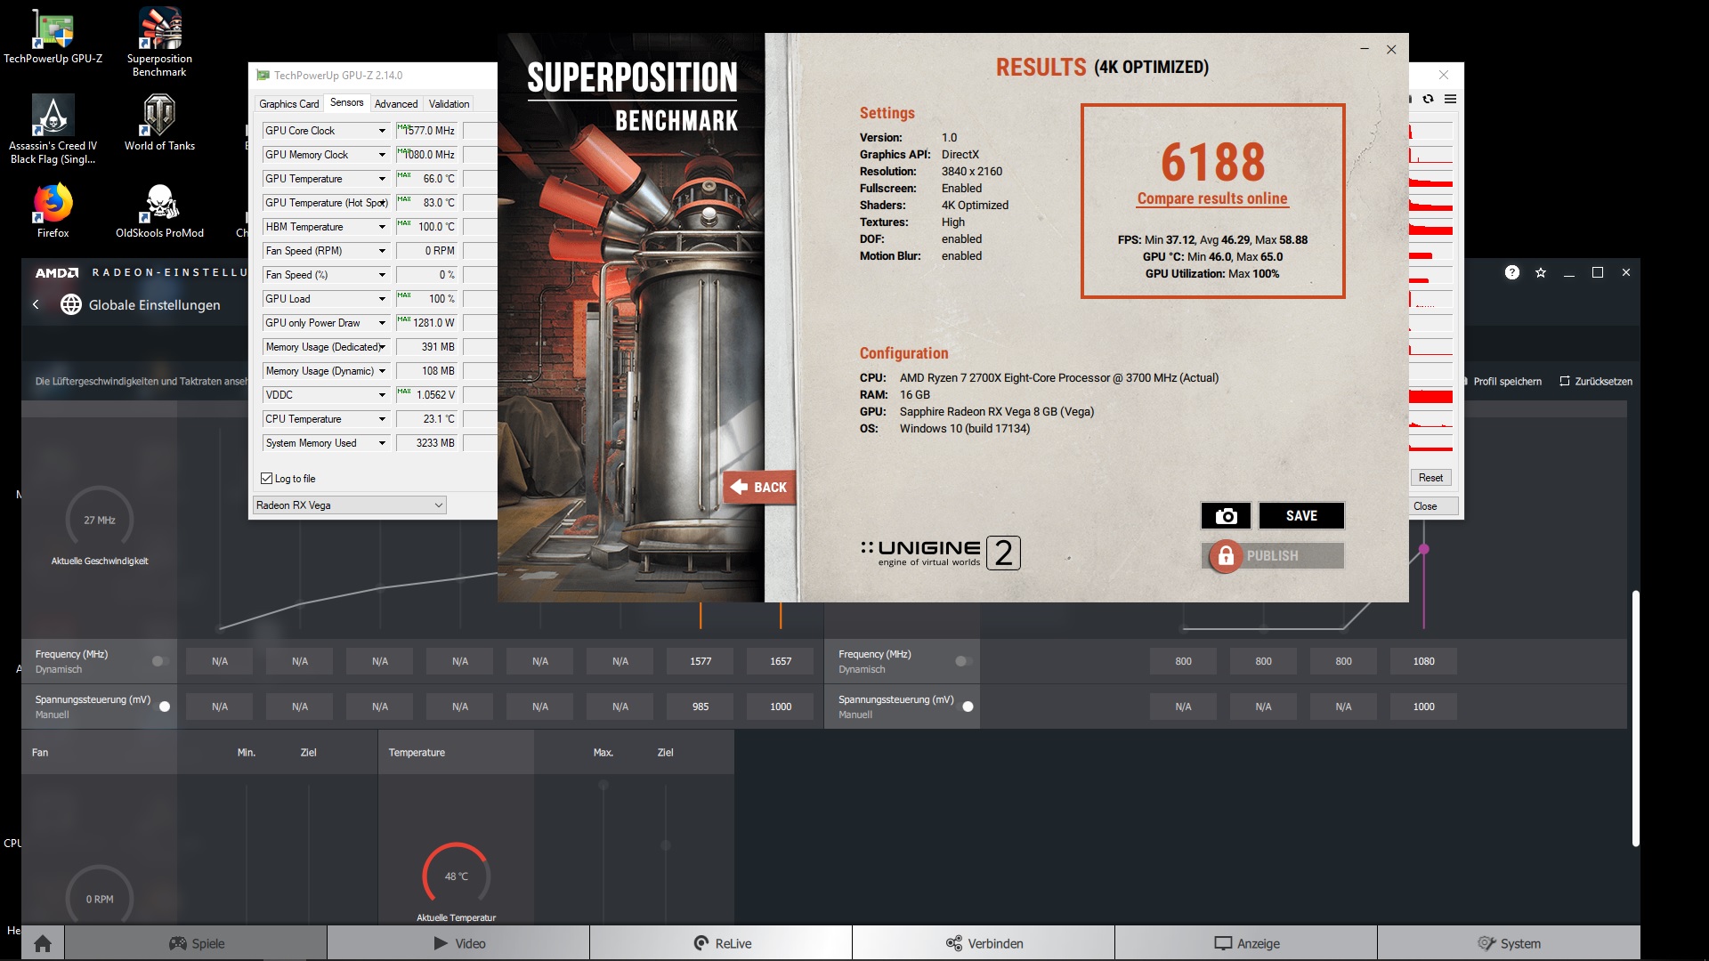This screenshot has height=961, width=1709.
Task: Open the TechPowerUp GPU-Z desktop shortcut
Action: click(x=53, y=37)
